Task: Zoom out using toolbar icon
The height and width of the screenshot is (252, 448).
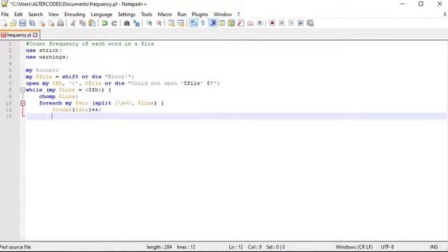Action: click(159, 23)
